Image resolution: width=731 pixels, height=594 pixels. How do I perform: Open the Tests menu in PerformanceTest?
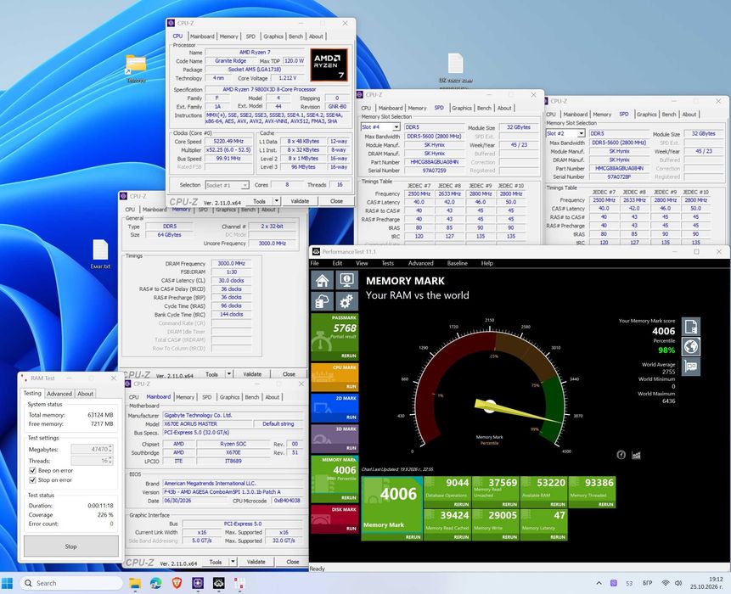click(388, 263)
